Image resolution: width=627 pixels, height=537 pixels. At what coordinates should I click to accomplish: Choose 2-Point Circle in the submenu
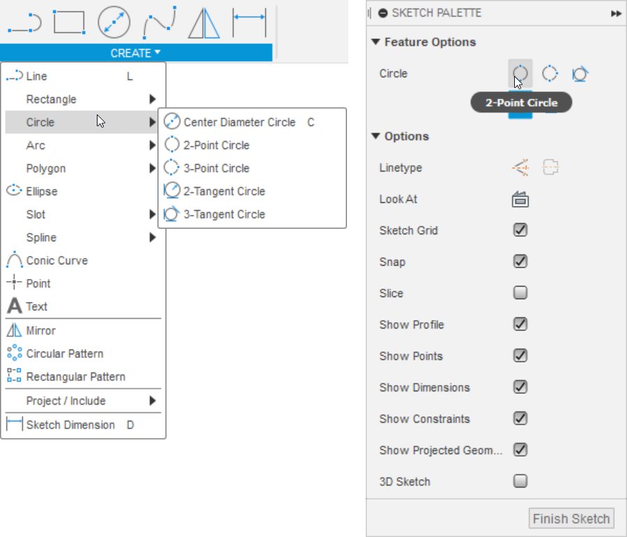click(x=252, y=145)
